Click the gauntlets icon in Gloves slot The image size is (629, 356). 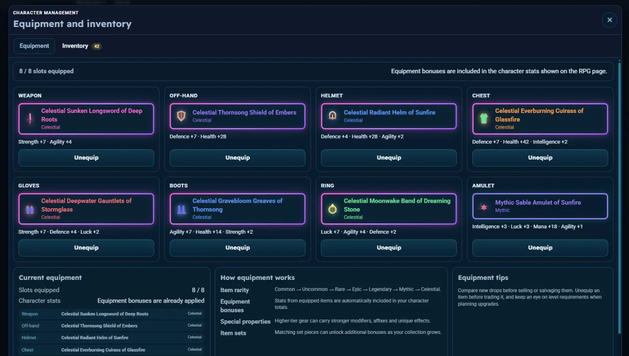coord(30,209)
